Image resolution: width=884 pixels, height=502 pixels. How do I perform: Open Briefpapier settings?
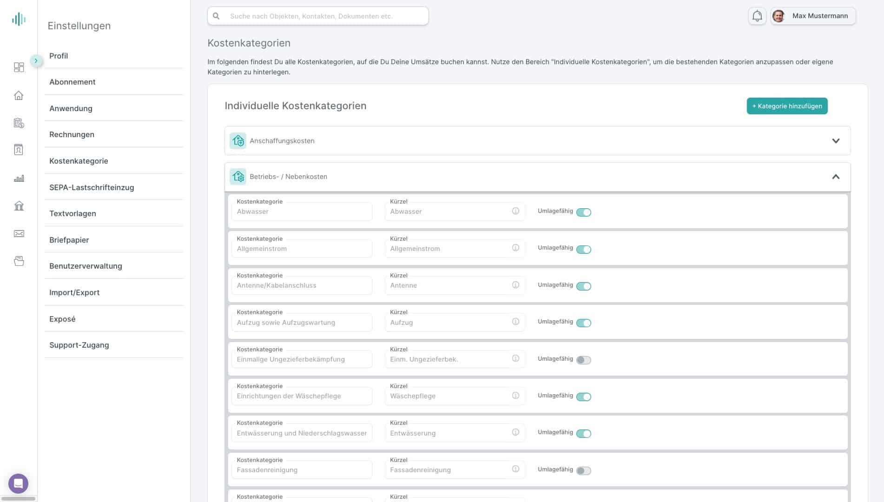point(114,240)
